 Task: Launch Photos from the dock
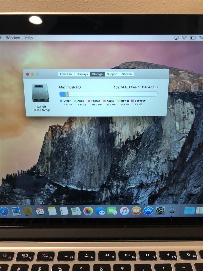[88, 211]
